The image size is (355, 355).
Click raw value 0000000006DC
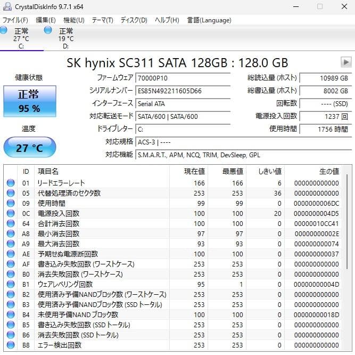pyautogui.click(x=316, y=204)
